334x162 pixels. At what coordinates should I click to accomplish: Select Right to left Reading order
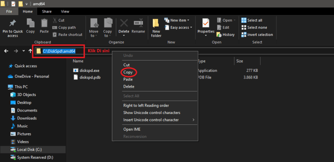[146, 106]
